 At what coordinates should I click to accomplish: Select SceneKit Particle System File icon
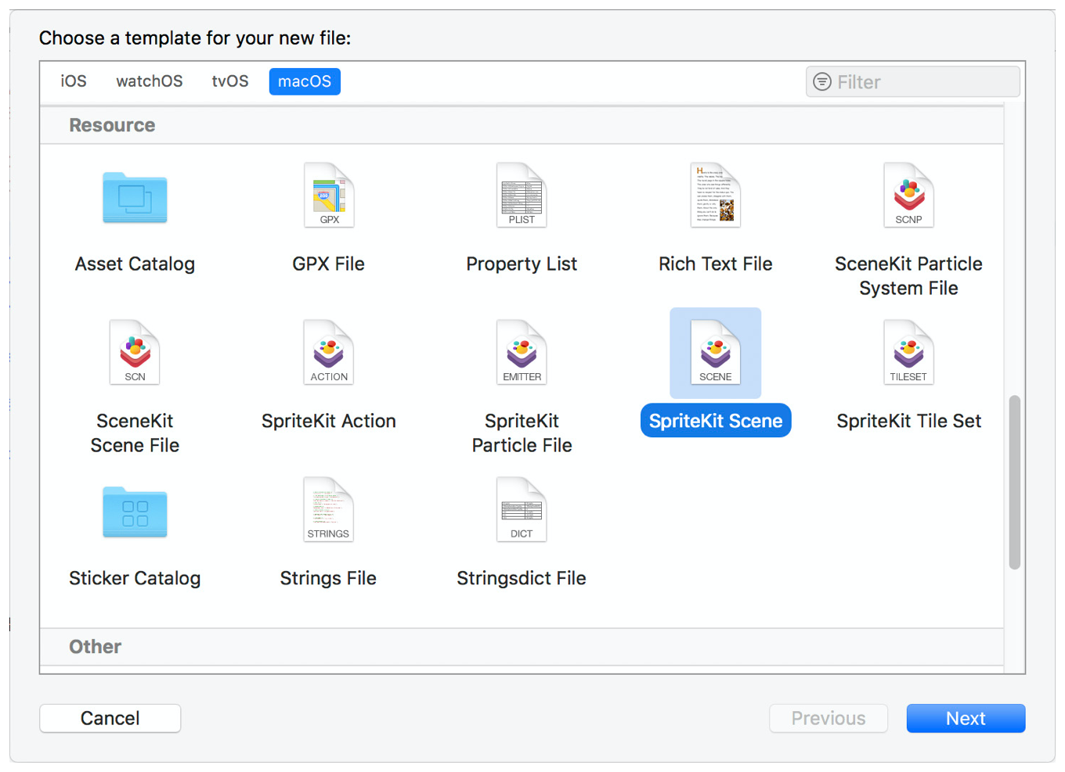pos(908,196)
